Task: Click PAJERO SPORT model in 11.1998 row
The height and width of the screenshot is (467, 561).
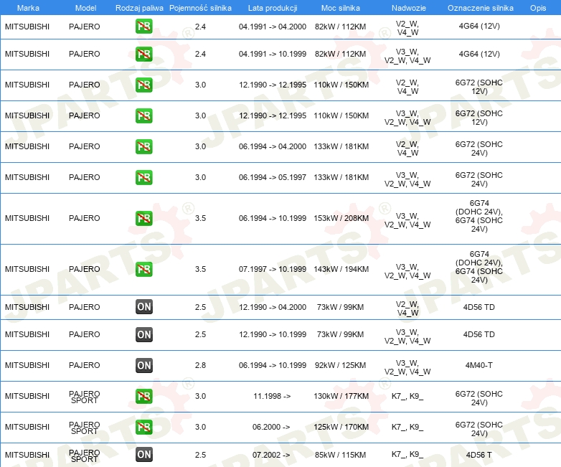Action: click(85, 397)
